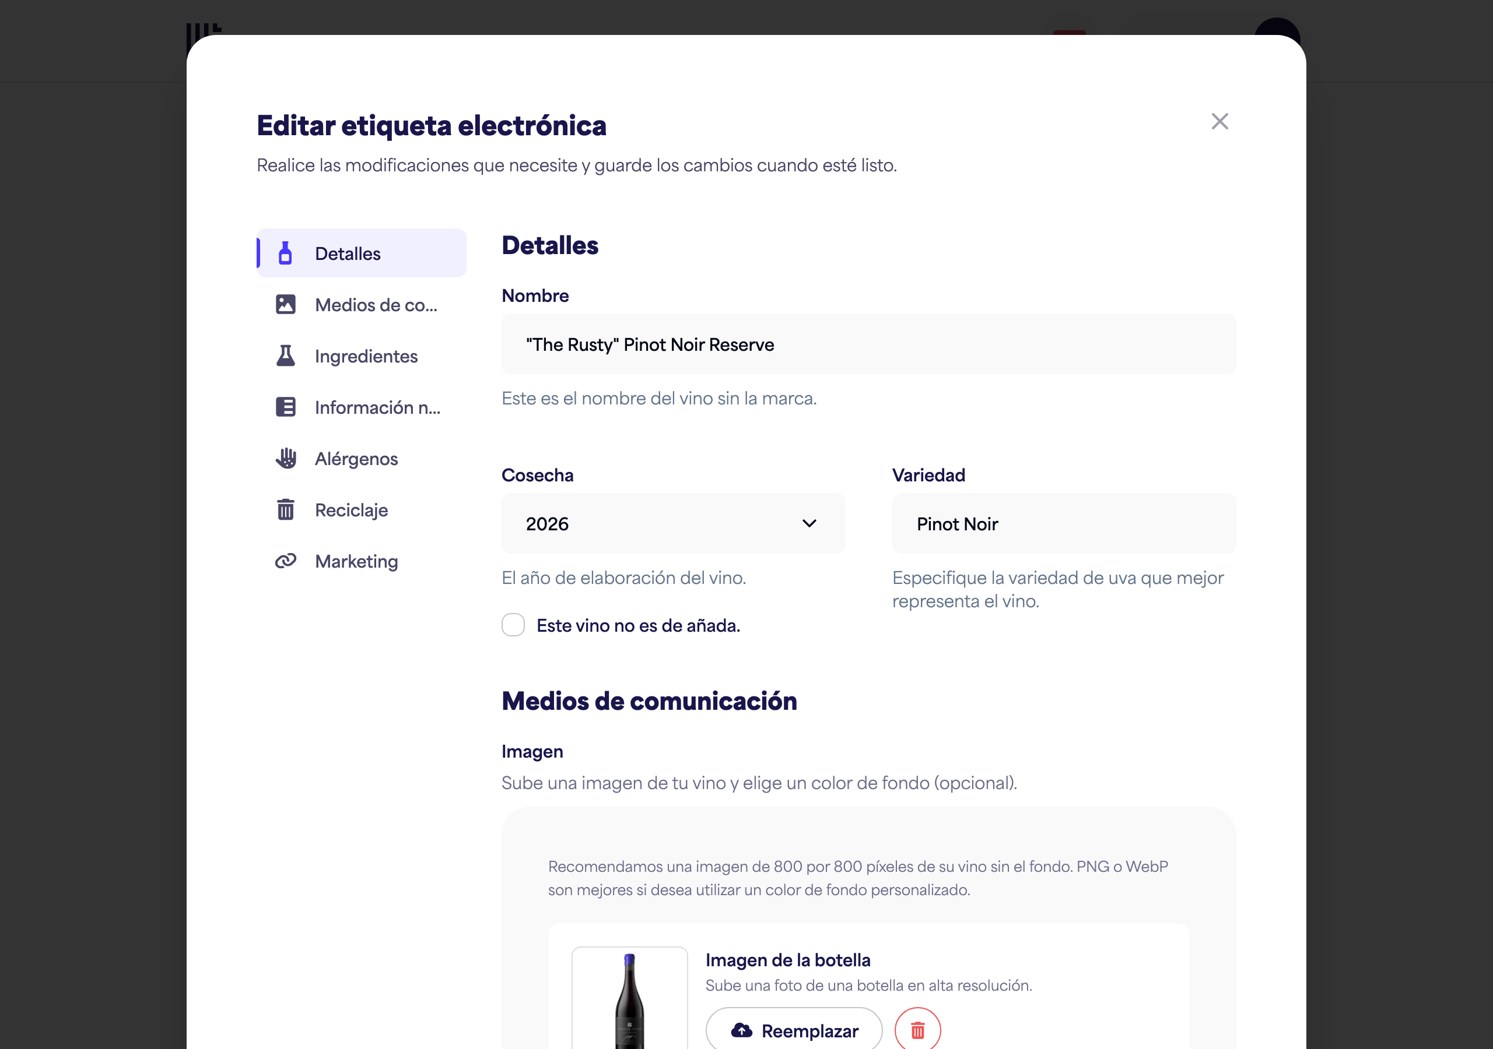Click the 'Imagen de la botella' title

pyautogui.click(x=787, y=959)
